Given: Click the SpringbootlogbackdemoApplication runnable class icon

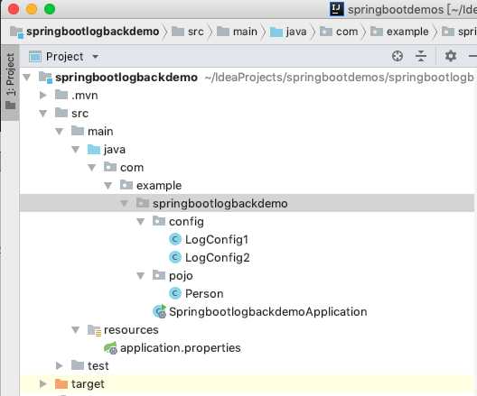Looking at the screenshot, I should [159, 311].
